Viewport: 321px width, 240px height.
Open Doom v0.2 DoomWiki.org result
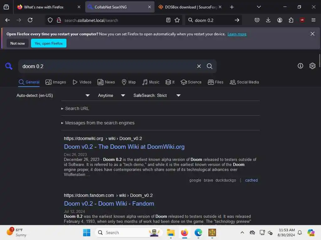coord(124,147)
